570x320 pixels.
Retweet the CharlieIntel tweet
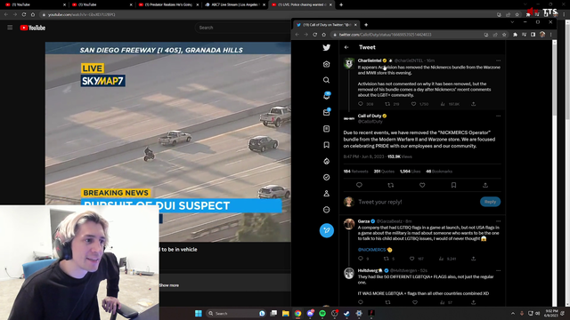click(387, 104)
